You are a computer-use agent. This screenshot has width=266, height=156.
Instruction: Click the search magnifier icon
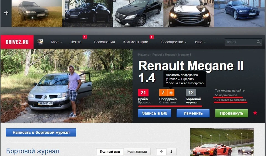[x=259, y=42]
